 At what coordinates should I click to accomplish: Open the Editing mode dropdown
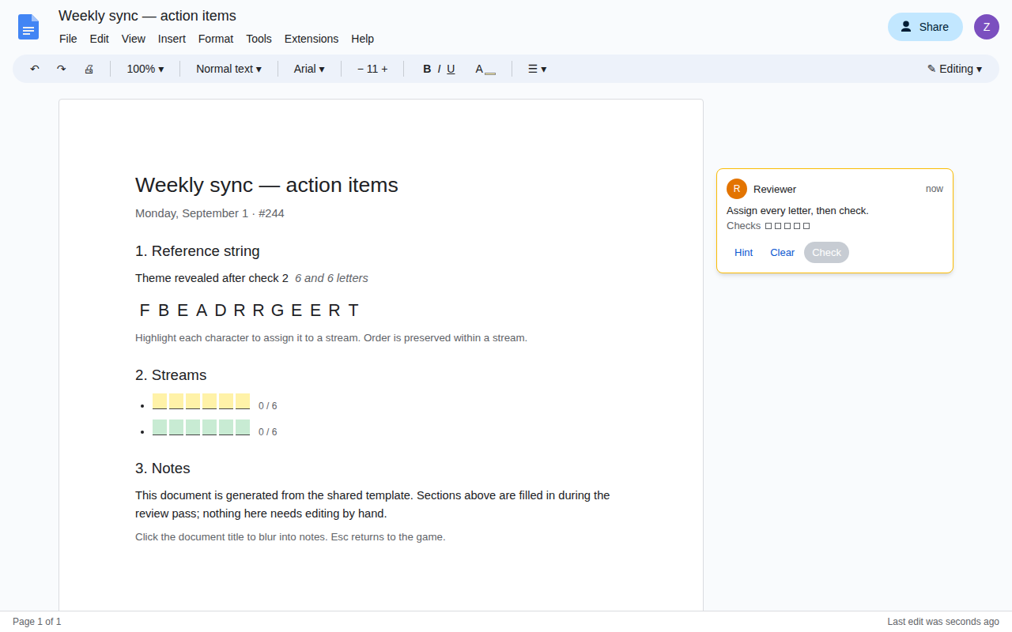coord(954,69)
